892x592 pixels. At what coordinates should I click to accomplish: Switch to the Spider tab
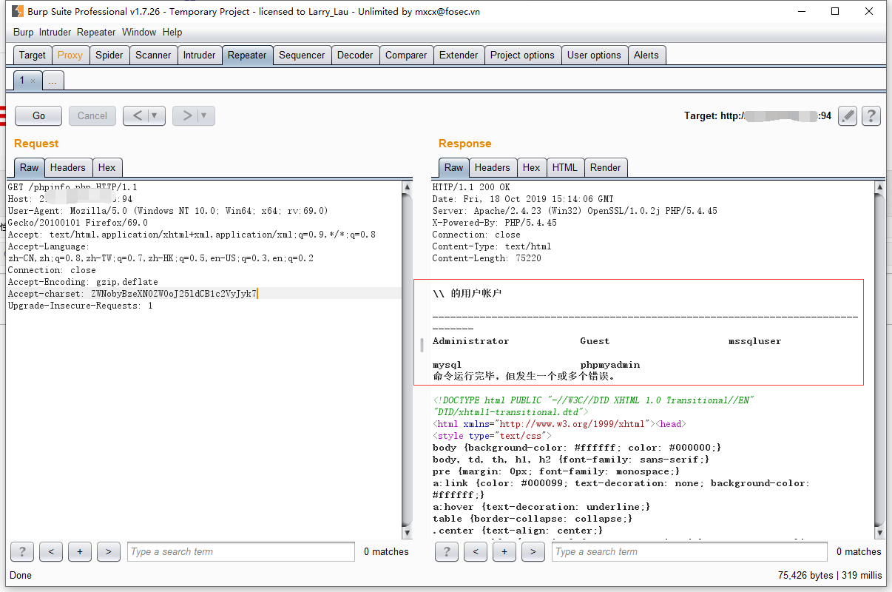pyautogui.click(x=109, y=55)
